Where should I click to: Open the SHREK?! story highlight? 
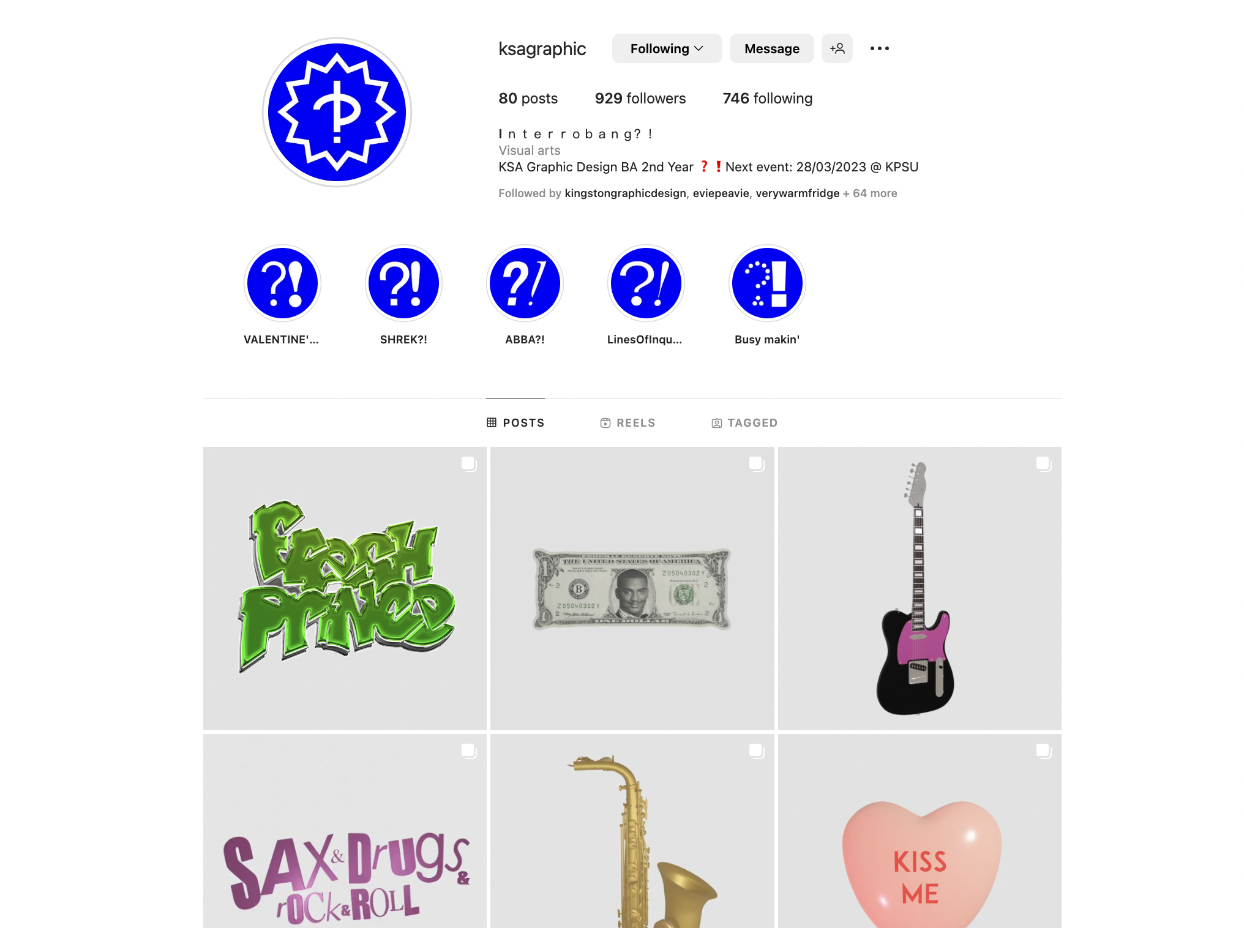point(403,283)
